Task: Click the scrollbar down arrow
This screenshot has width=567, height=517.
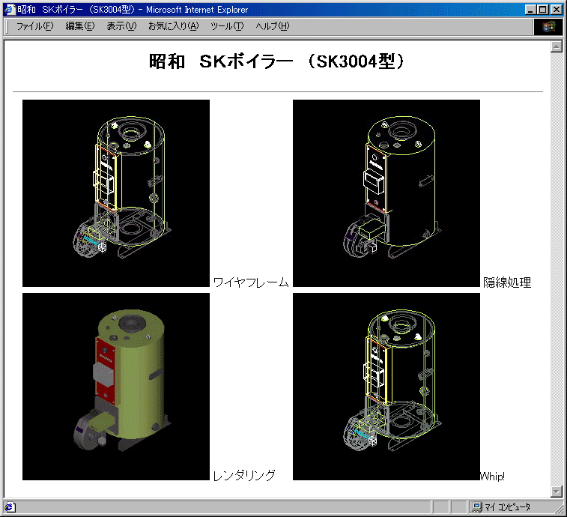Action: coord(557,491)
